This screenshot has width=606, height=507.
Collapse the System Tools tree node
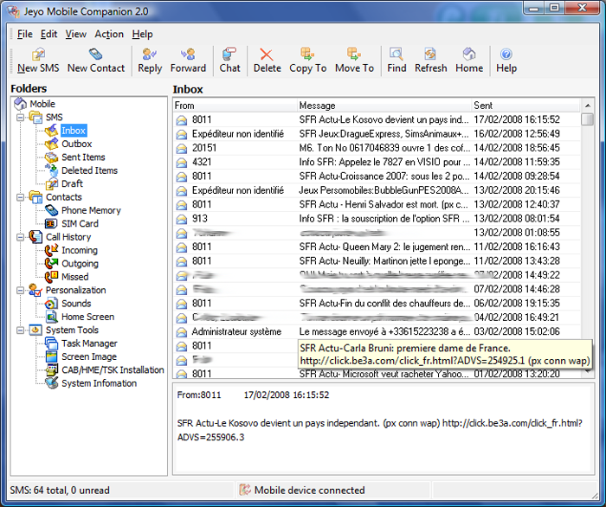tap(20, 331)
